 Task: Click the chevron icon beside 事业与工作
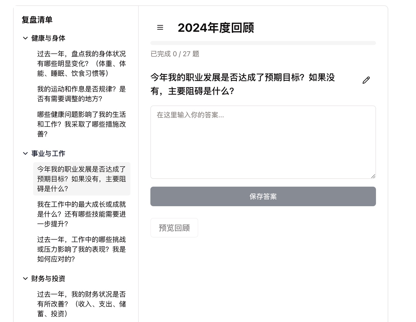[x=25, y=153]
